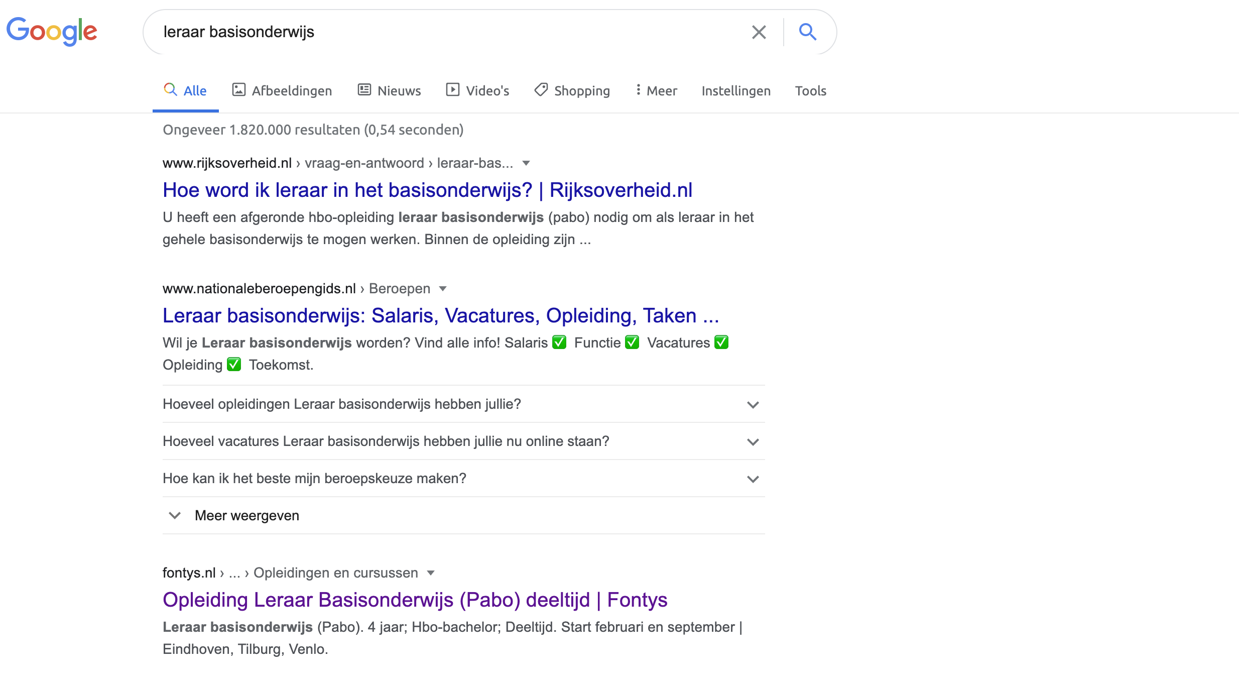Viewport: 1239px width, 680px height.
Task: Open Tools options
Action: click(810, 91)
